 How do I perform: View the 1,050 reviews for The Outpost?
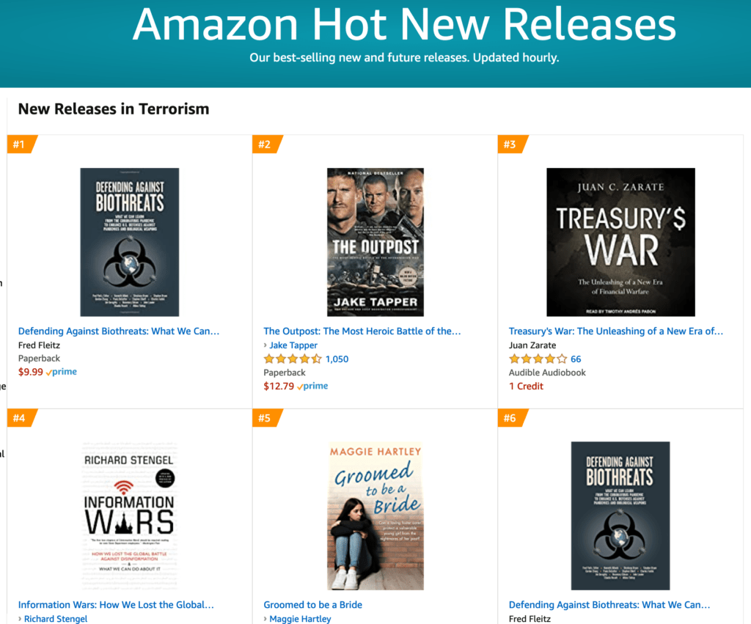pos(337,359)
